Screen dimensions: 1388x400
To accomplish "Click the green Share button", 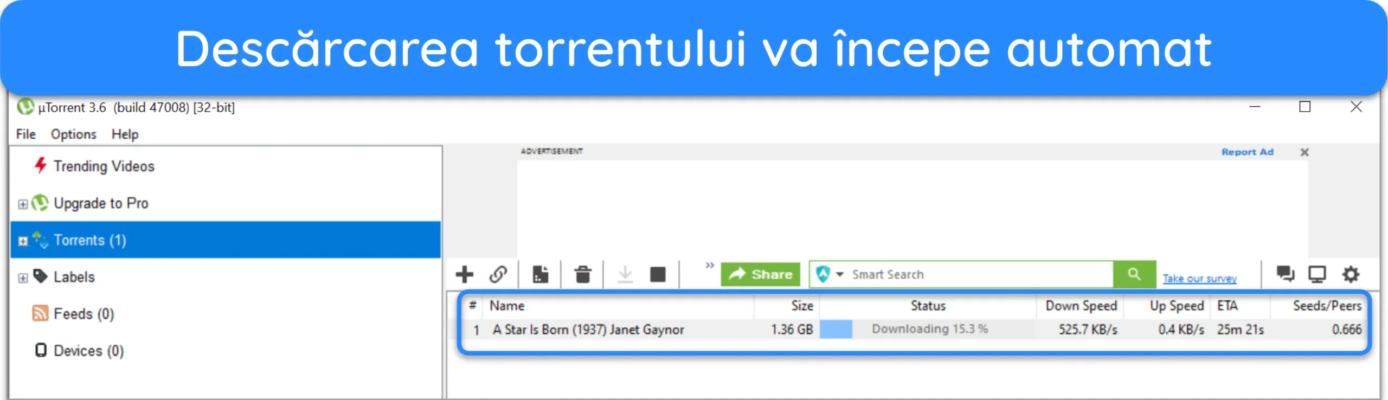I will (x=760, y=274).
